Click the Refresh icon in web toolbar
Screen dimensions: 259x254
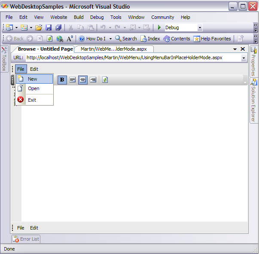click(50, 39)
